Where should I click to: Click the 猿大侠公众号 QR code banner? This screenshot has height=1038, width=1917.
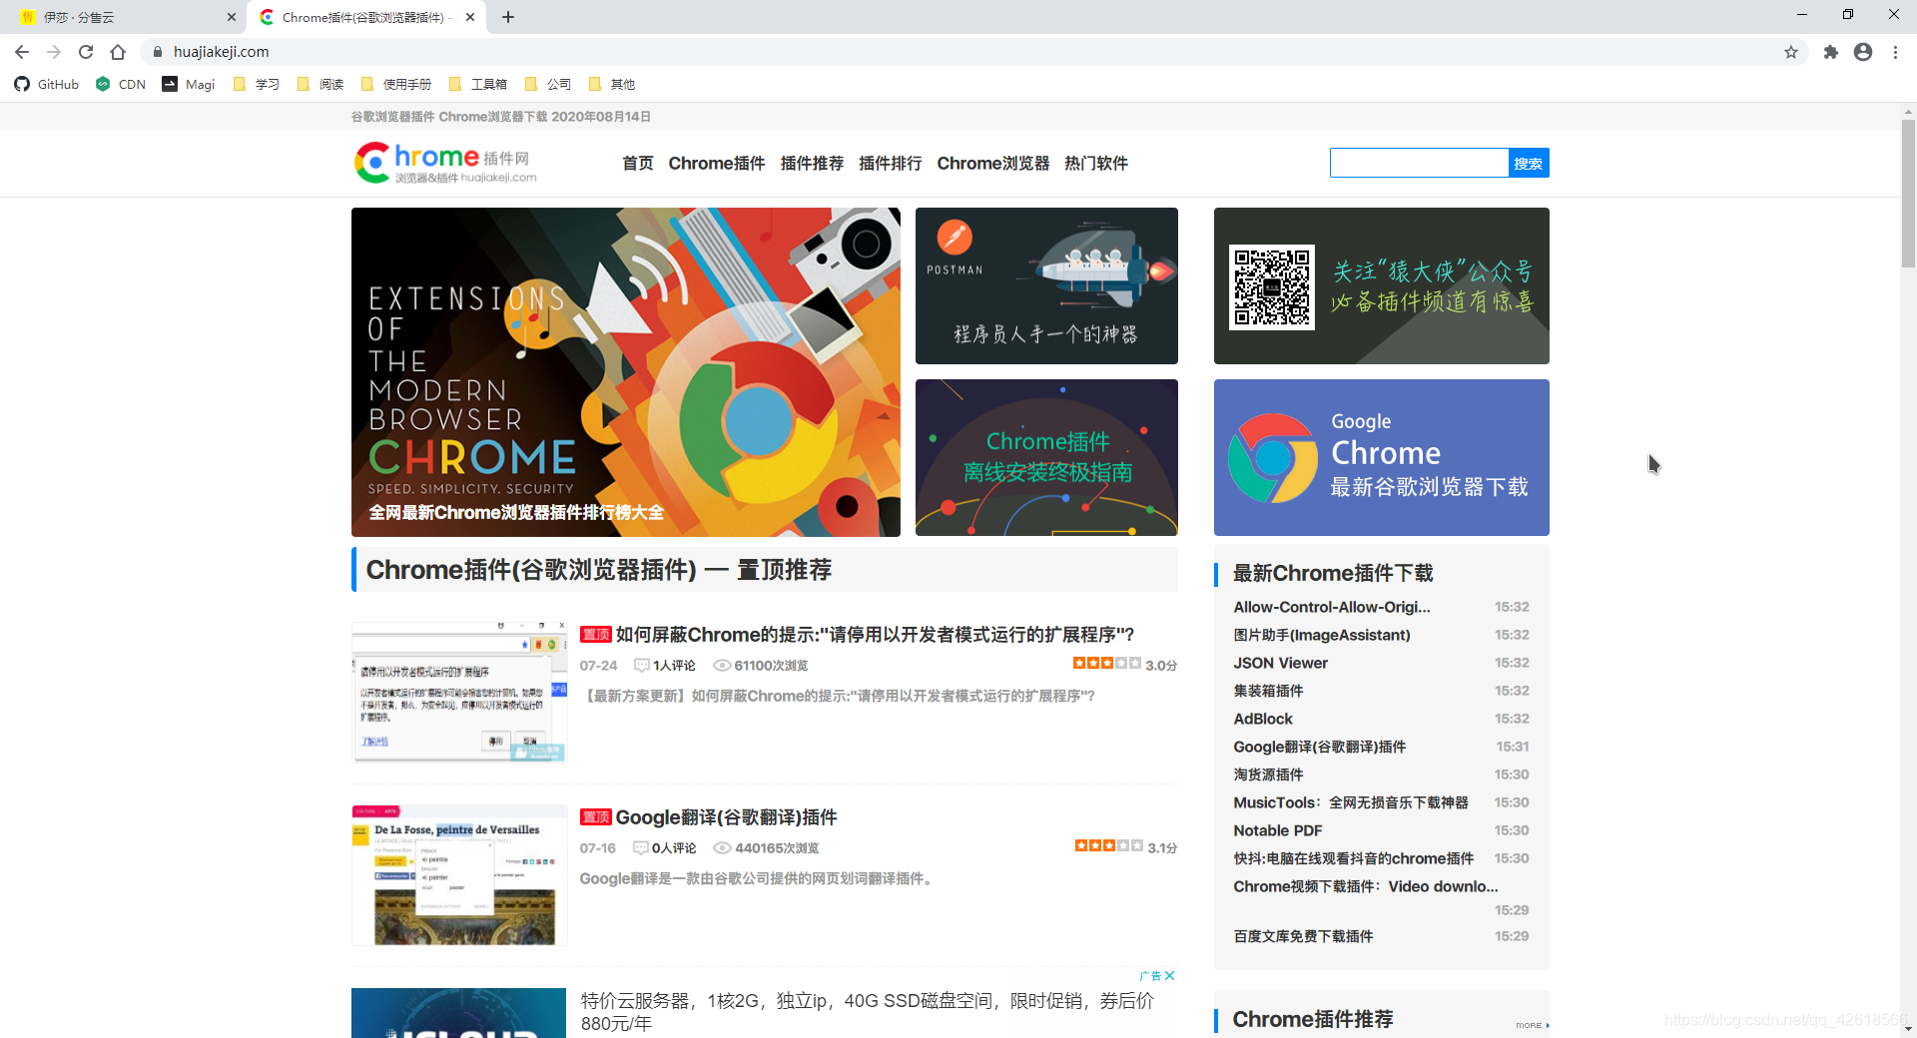(1382, 285)
